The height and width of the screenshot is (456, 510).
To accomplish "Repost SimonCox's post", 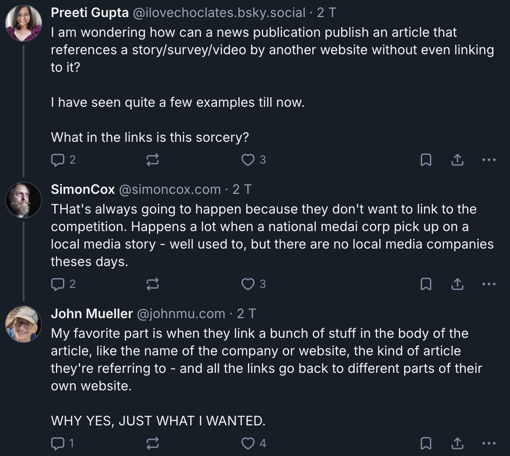I will pos(152,284).
